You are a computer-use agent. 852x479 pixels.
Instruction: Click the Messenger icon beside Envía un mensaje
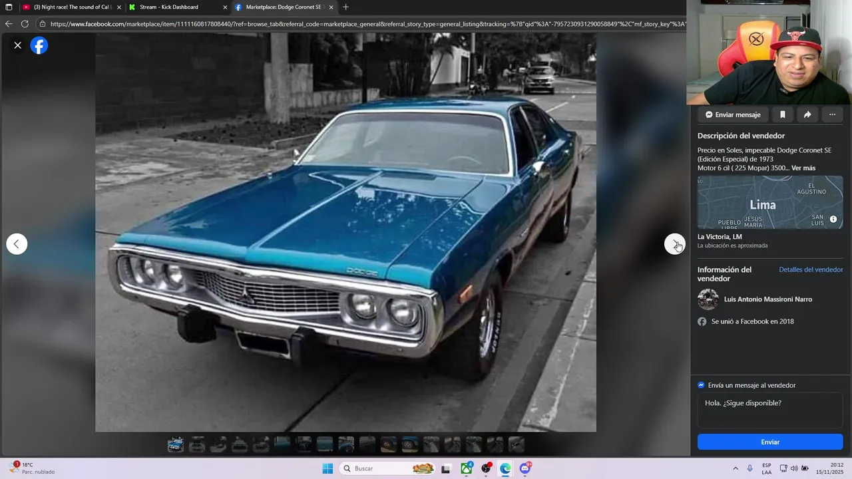point(702,385)
